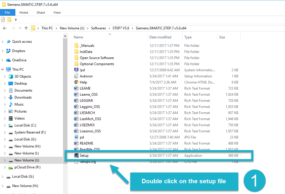
Task: Open 3D Objects cube icon in sidebar
Action: (x=11, y=76)
